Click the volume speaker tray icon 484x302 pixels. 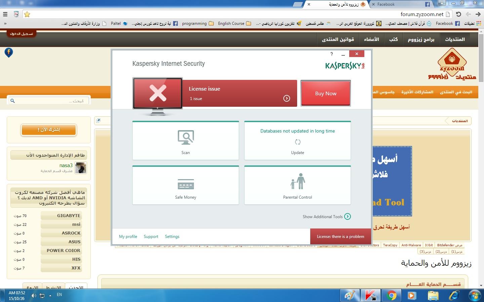tap(34, 296)
